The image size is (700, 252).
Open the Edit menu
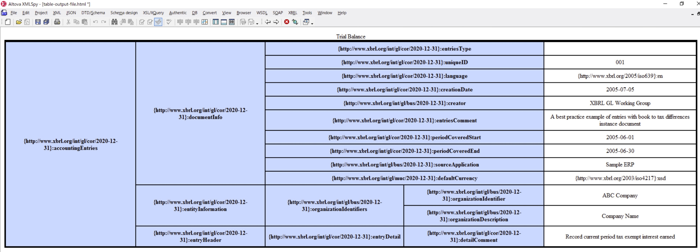click(26, 13)
